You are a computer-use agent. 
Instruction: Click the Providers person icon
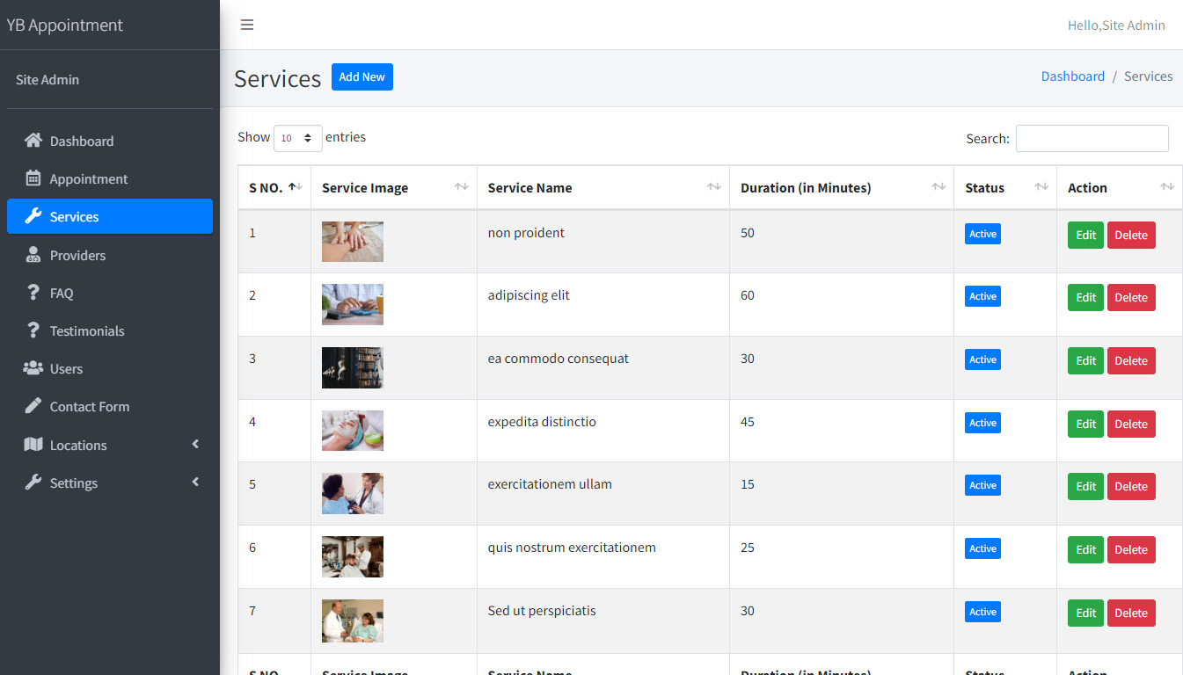(x=33, y=255)
